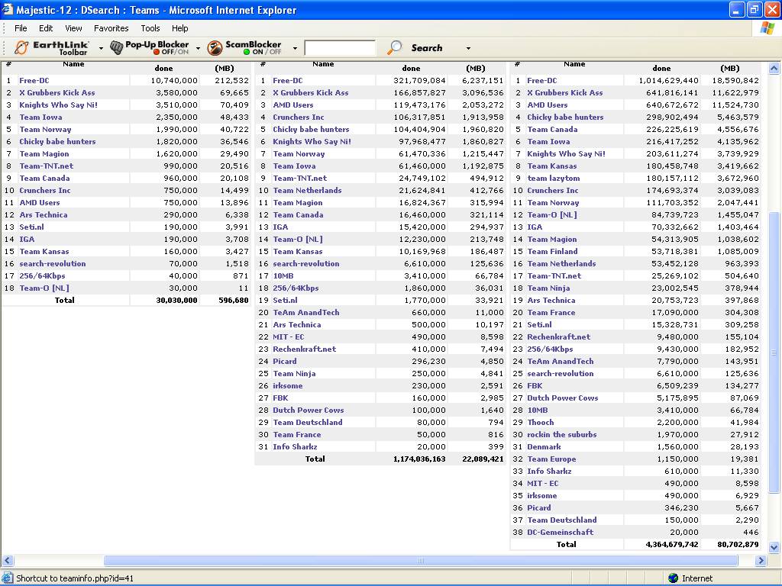Click the vertical scrollbar down arrow
Viewport: 782px width, 586px height.
(x=774, y=548)
